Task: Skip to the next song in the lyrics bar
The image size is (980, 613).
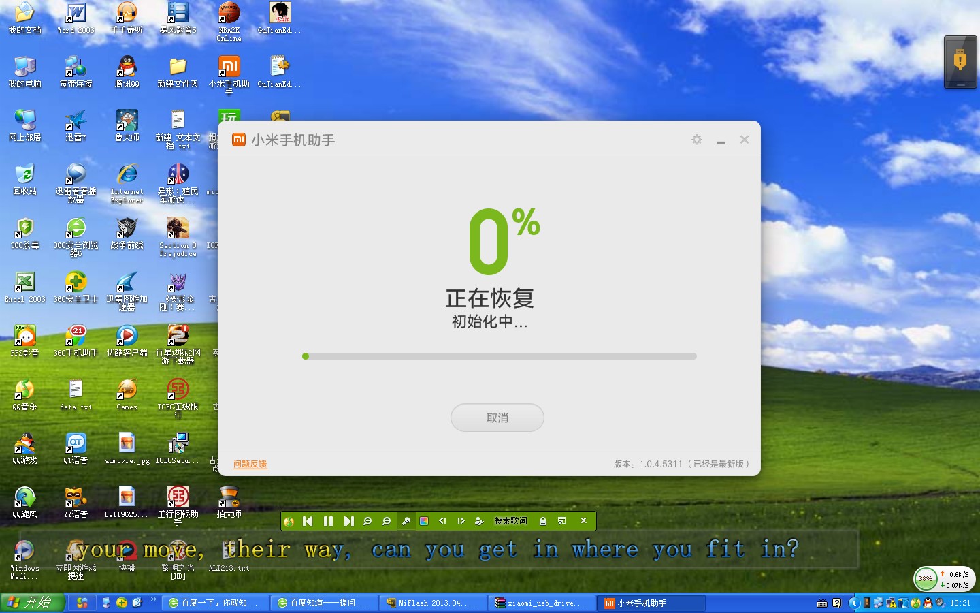Action: [349, 521]
